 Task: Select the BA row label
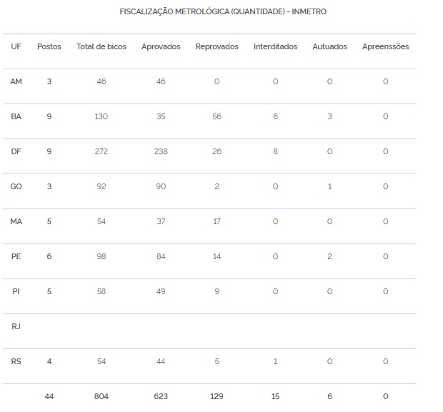pos(16,116)
